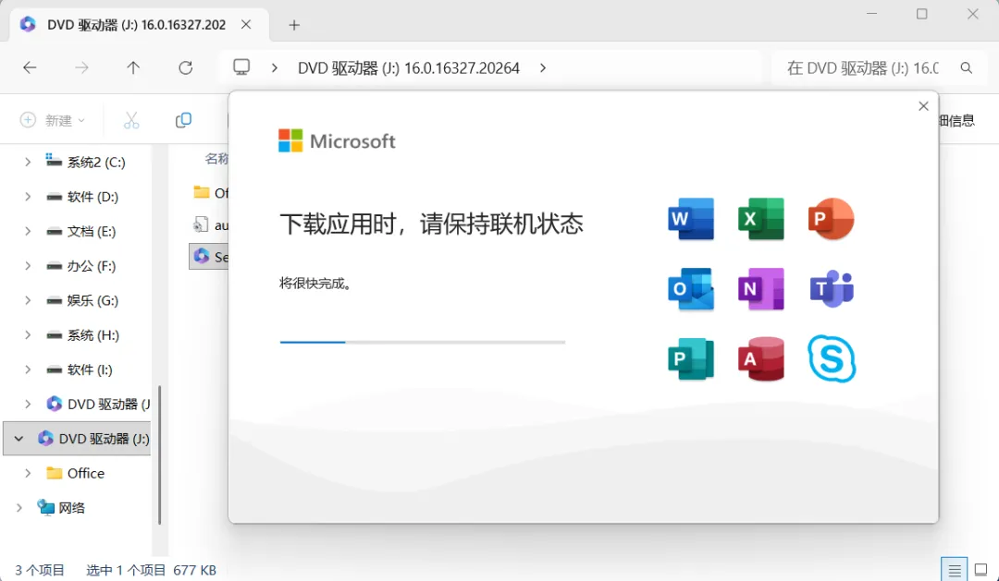Viewport: 999px width, 581px height.
Task: Open a new File Explorer tab
Action: pyautogui.click(x=294, y=25)
